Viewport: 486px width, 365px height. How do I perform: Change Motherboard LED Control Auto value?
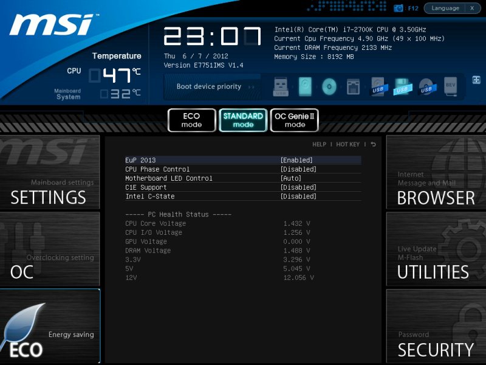[291, 178]
